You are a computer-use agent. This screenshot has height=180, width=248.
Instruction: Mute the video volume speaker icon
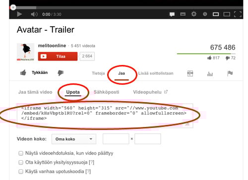[34, 14]
